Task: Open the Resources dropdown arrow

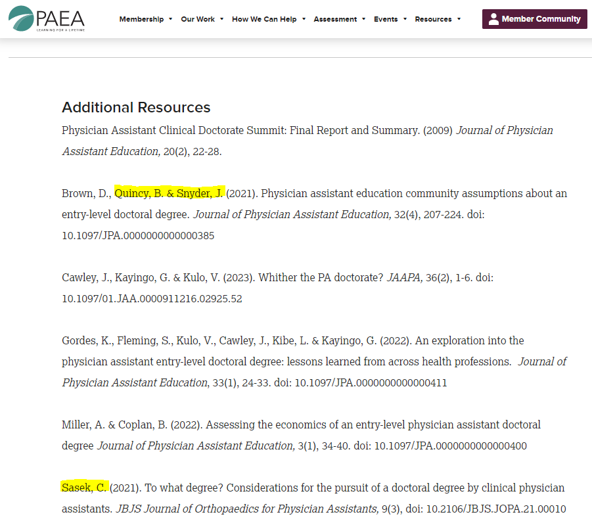Action: (459, 19)
